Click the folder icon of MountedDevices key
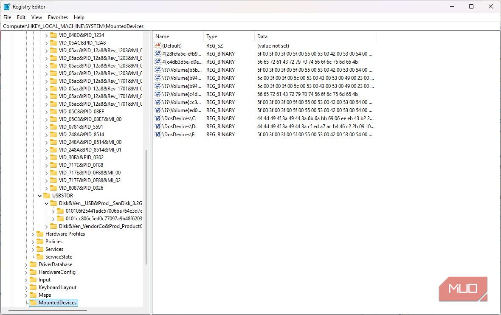 [x=33, y=303]
